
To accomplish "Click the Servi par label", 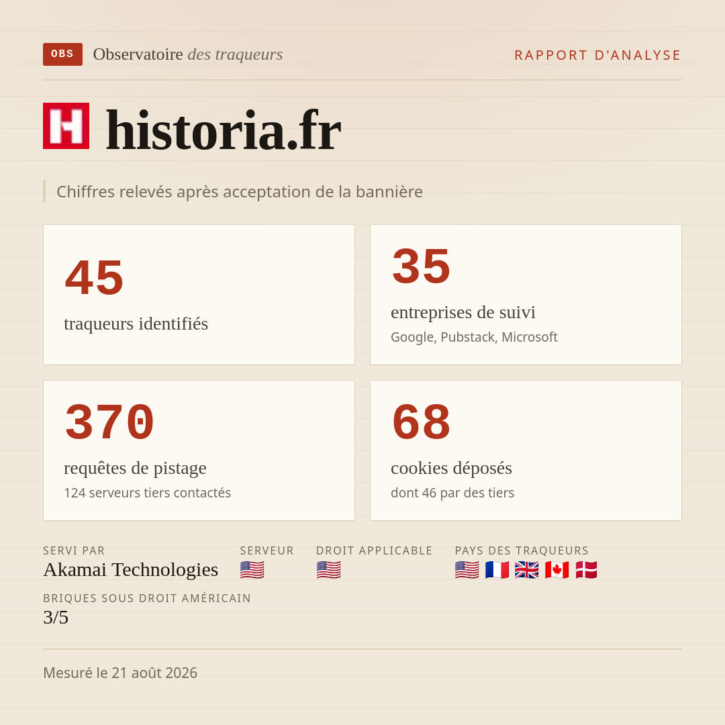I will (74, 550).
